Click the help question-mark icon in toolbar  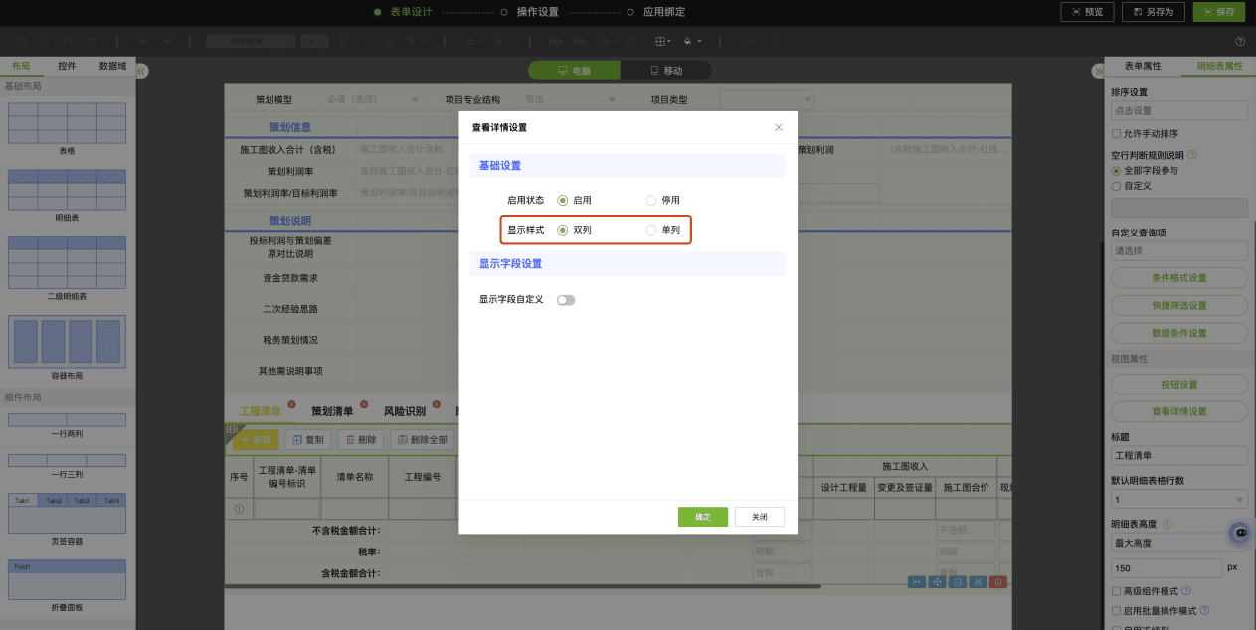coord(1240,42)
